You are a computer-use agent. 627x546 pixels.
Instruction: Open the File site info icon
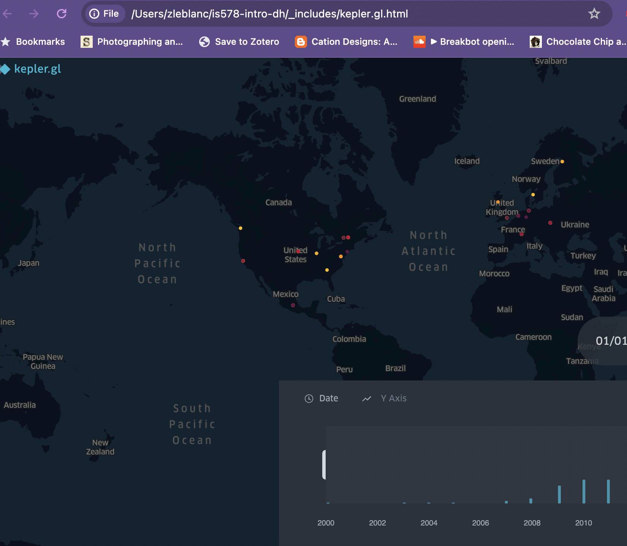point(94,14)
